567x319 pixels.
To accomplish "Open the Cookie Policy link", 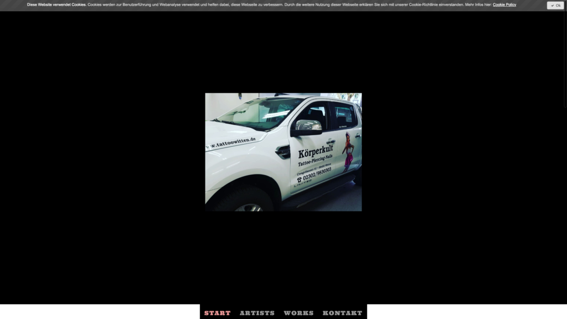I will 504,4.
